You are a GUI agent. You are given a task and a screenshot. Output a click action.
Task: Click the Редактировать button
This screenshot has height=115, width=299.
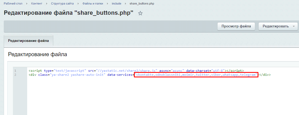tap(276, 26)
